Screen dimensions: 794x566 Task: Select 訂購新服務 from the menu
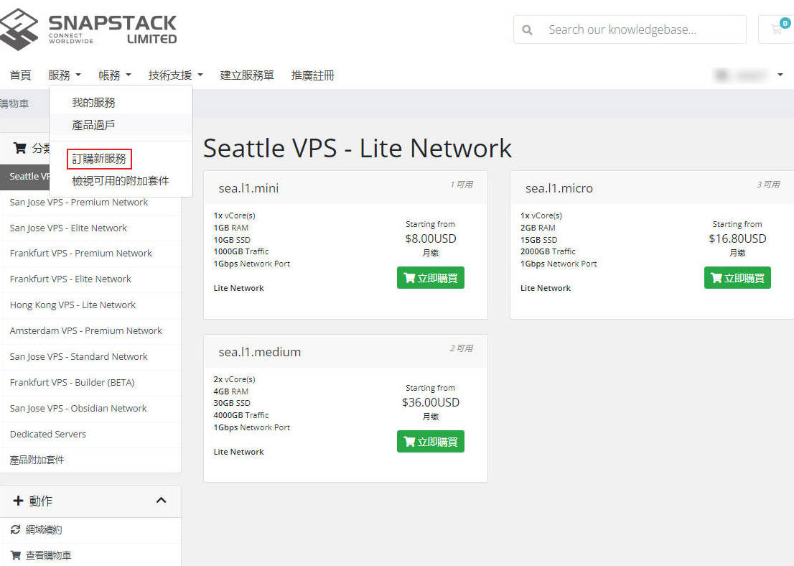coord(99,159)
